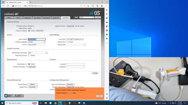Click the Change button
Image resolution: width=188 pixels, height=105 pixels.
point(95,73)
